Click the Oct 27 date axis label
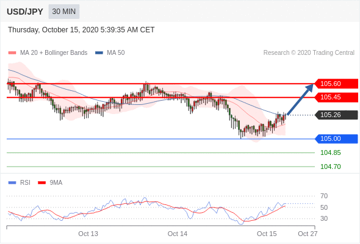 point(308,234)
